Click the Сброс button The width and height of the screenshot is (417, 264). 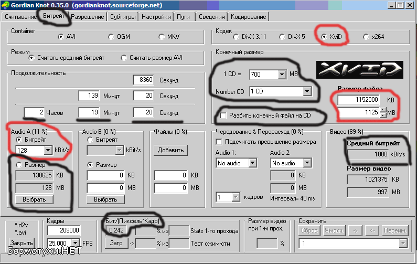tap(309, 230)
